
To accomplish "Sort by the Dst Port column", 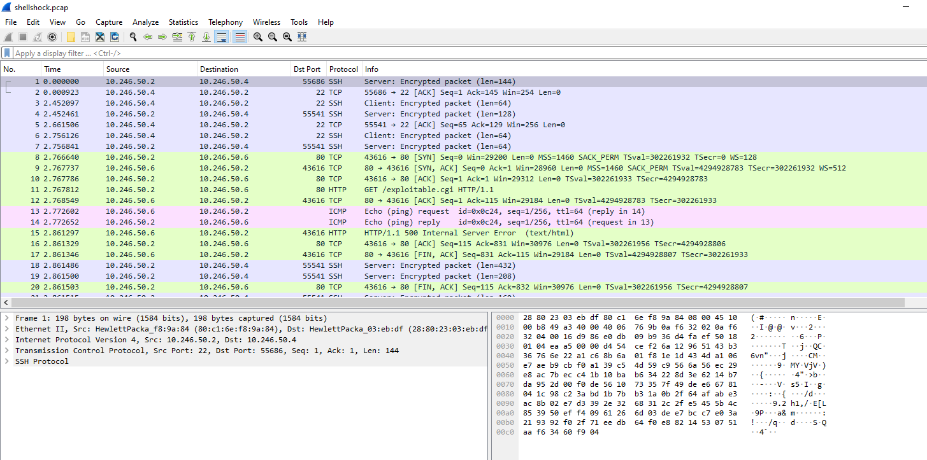I will click(309, 69).
